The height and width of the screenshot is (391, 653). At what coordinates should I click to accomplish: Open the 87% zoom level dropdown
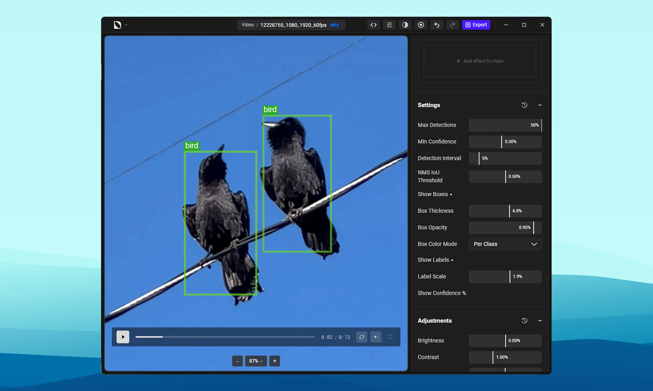pos(256,361)
